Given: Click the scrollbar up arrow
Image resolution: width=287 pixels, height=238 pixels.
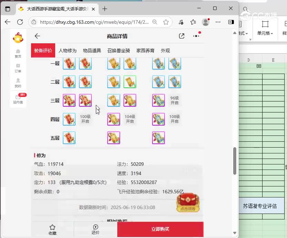Looking at the screenshot, I should point(235,33).
